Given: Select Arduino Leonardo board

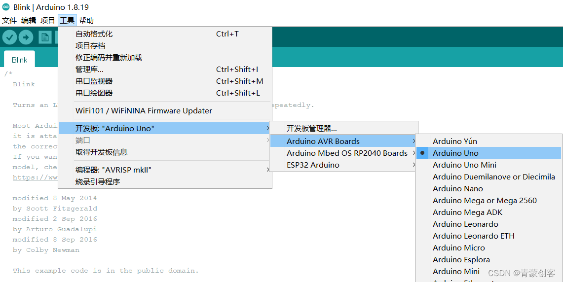Looking at the screenshot, I should tap(488, 224).
